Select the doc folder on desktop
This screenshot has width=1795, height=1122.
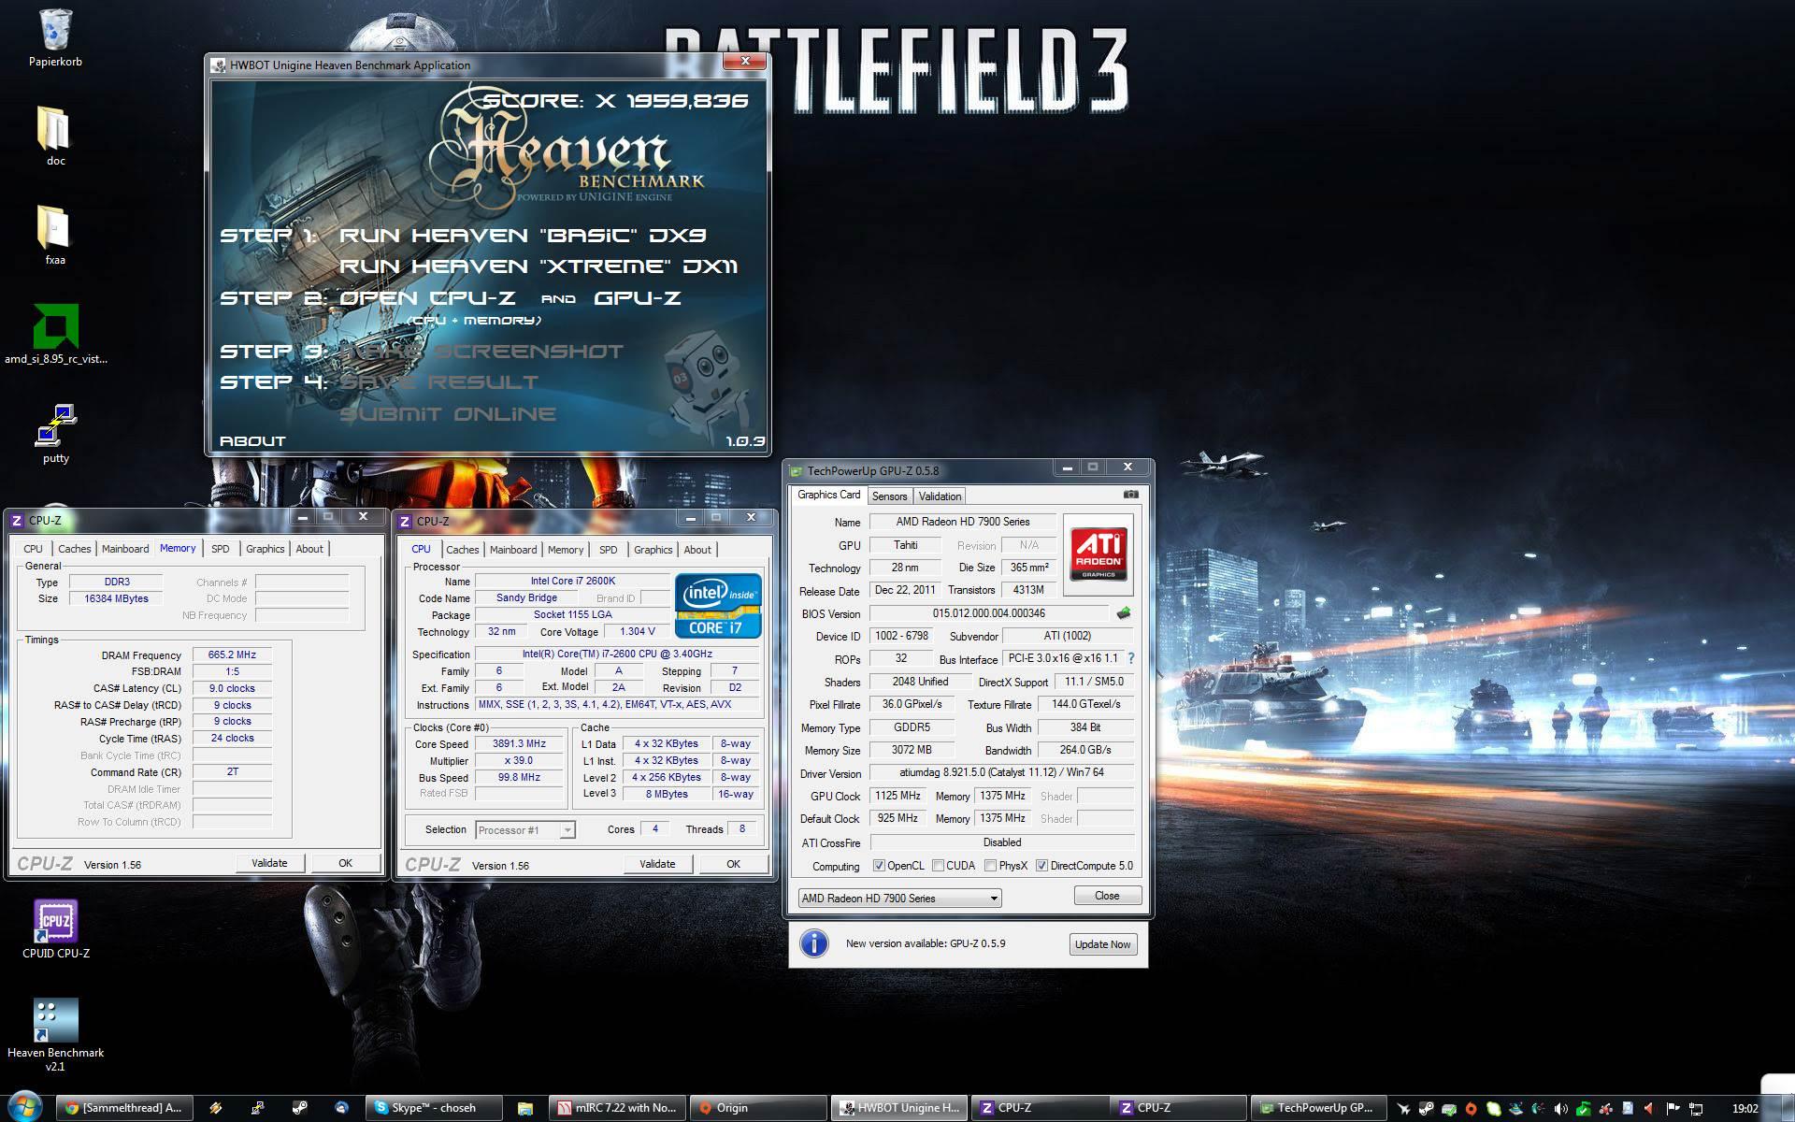(x=55, y=136)
